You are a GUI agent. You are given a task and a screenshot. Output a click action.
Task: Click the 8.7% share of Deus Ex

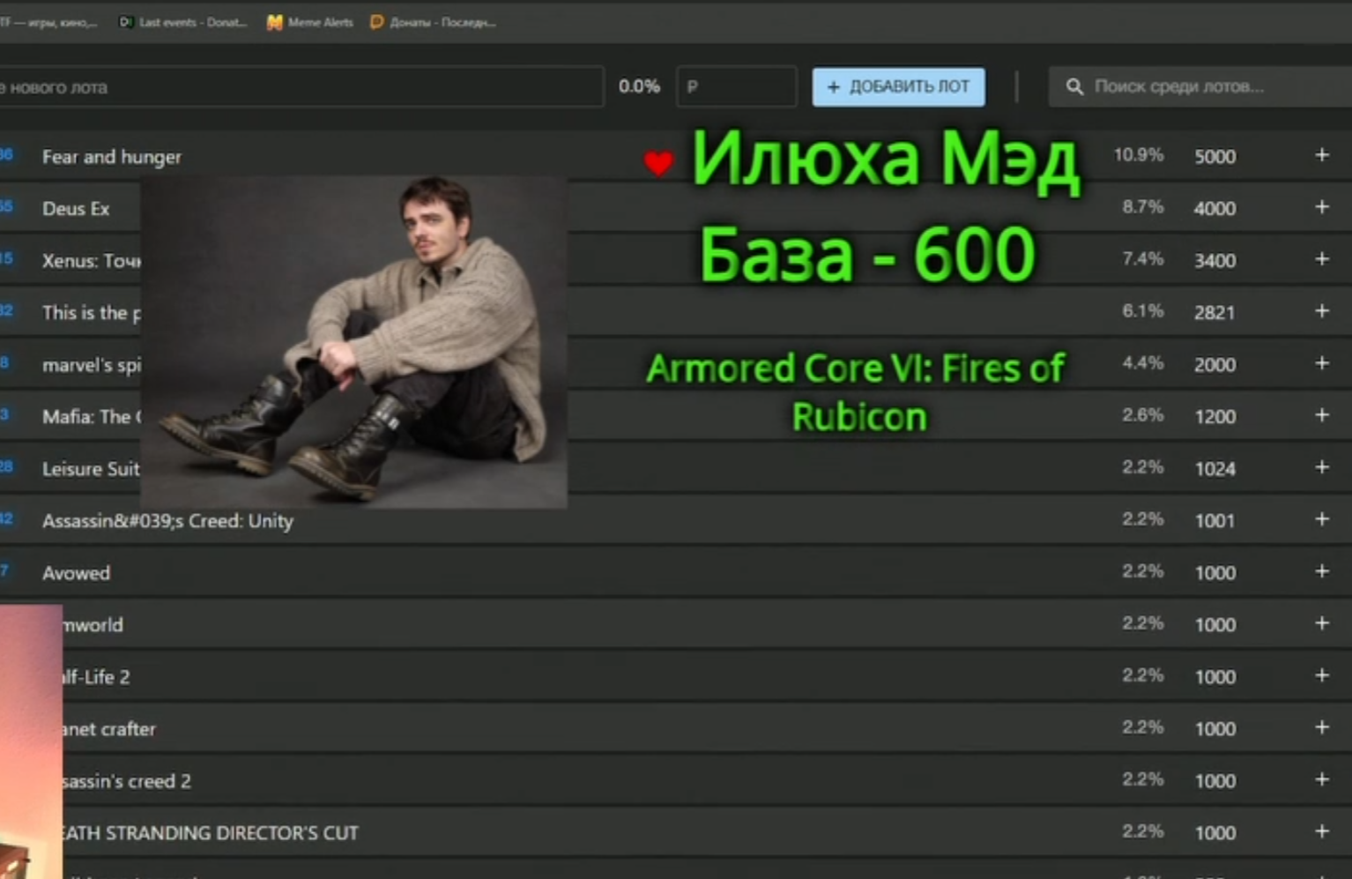pyautogui.click(x=1143, y=207)
